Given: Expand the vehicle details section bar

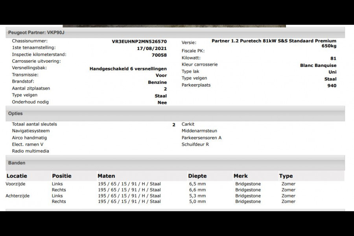Looking at the screenshot, I should [177, 33].
